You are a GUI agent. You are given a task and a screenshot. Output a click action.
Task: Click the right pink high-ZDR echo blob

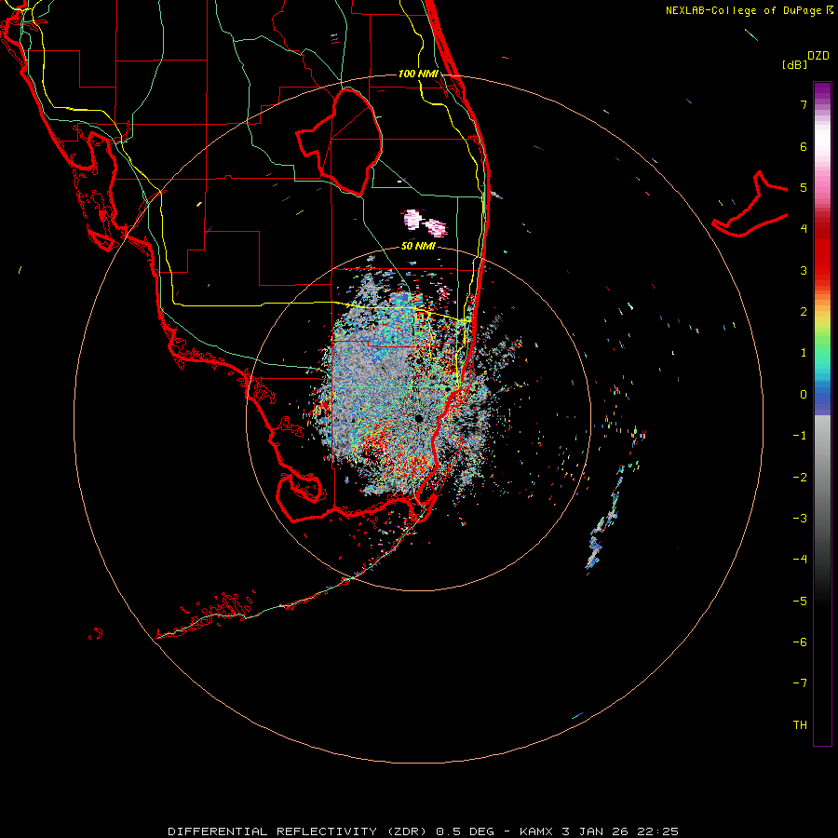pos(437,228)
